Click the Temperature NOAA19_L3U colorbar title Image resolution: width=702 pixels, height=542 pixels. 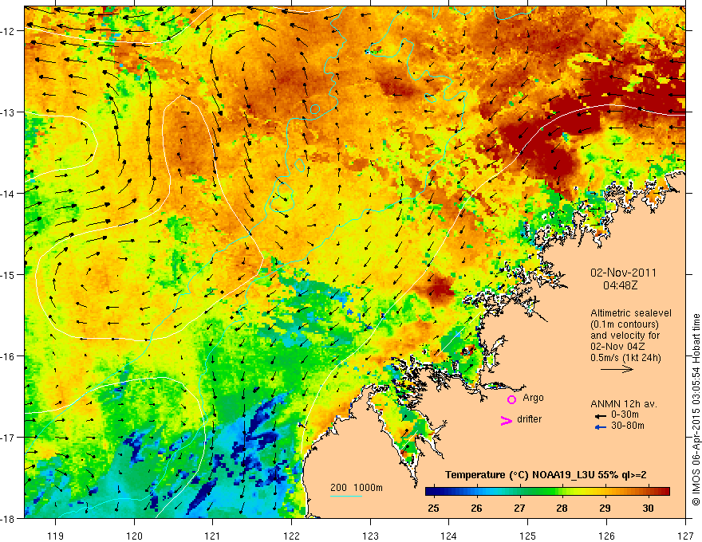point(546,475)
